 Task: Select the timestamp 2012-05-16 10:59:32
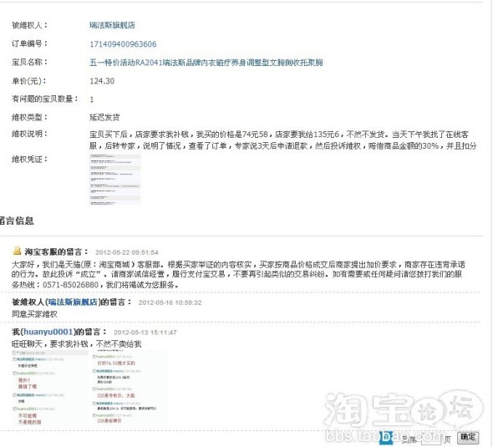point(170,302)
